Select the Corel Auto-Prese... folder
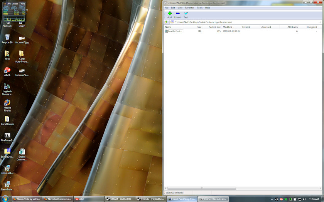 pyautogui.click(x=22, y=57)
